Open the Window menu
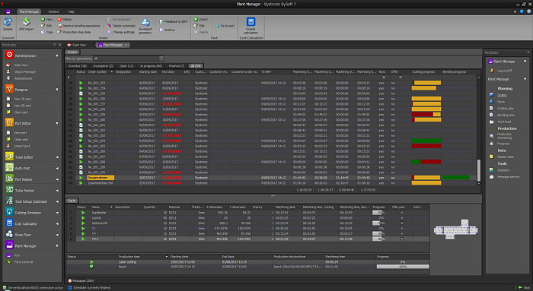Viewport: 533px width, 291px height. pyautogui.click(x=53, y=11)
